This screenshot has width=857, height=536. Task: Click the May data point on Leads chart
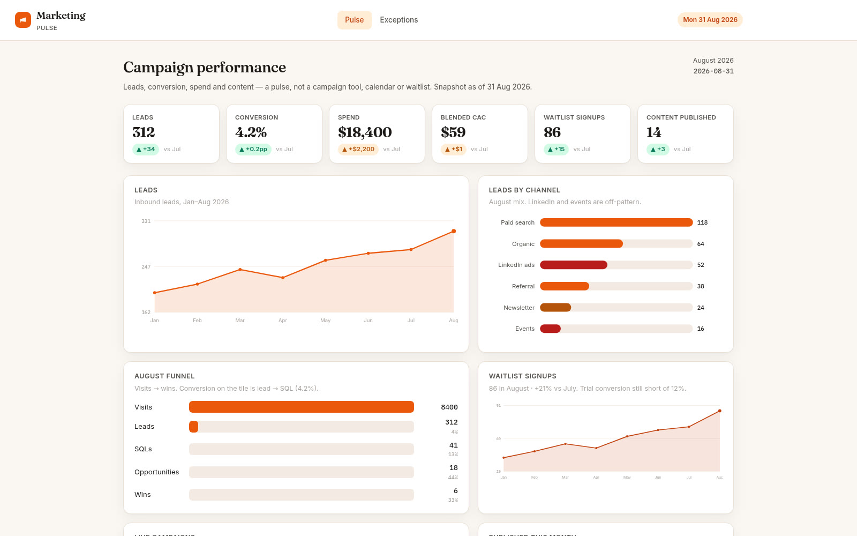point(326,260)
